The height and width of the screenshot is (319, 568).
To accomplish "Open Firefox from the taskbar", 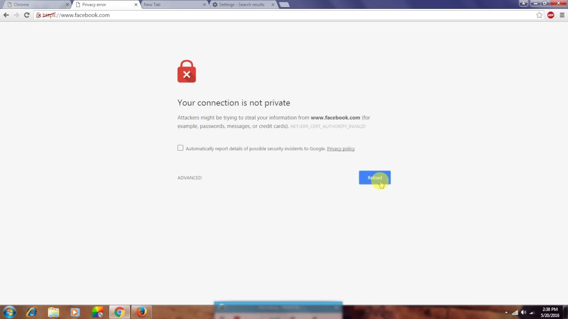I will [142, 312].
